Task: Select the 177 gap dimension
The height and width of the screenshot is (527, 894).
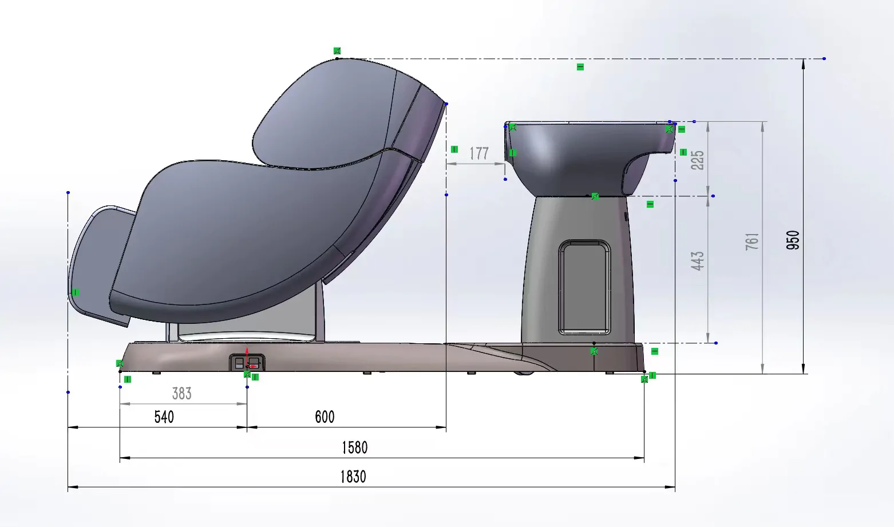Action: point(479,153)
